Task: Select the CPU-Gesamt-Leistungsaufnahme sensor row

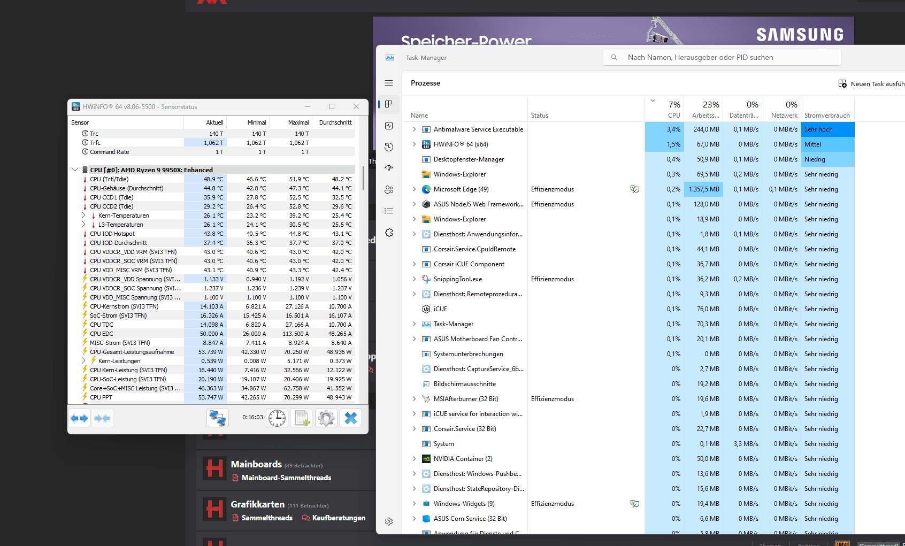Action: (213, 352)
